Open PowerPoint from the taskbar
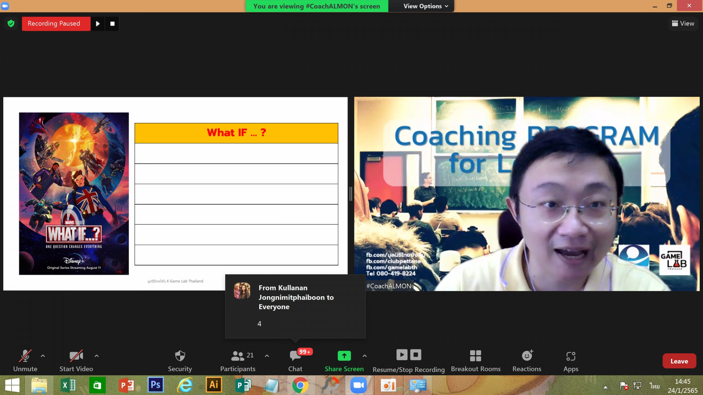Viewport: 703px width, 395px height. [x=127, y=385]
